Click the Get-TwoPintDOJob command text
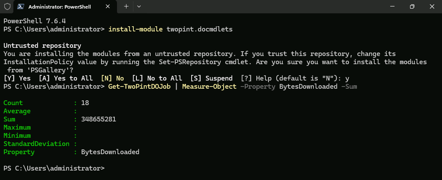This screenshot has width=442, height=180. point(139,87)
